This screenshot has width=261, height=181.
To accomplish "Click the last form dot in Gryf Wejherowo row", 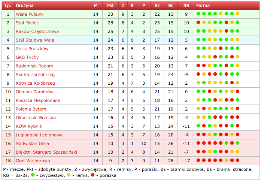I will coord(237,161).
